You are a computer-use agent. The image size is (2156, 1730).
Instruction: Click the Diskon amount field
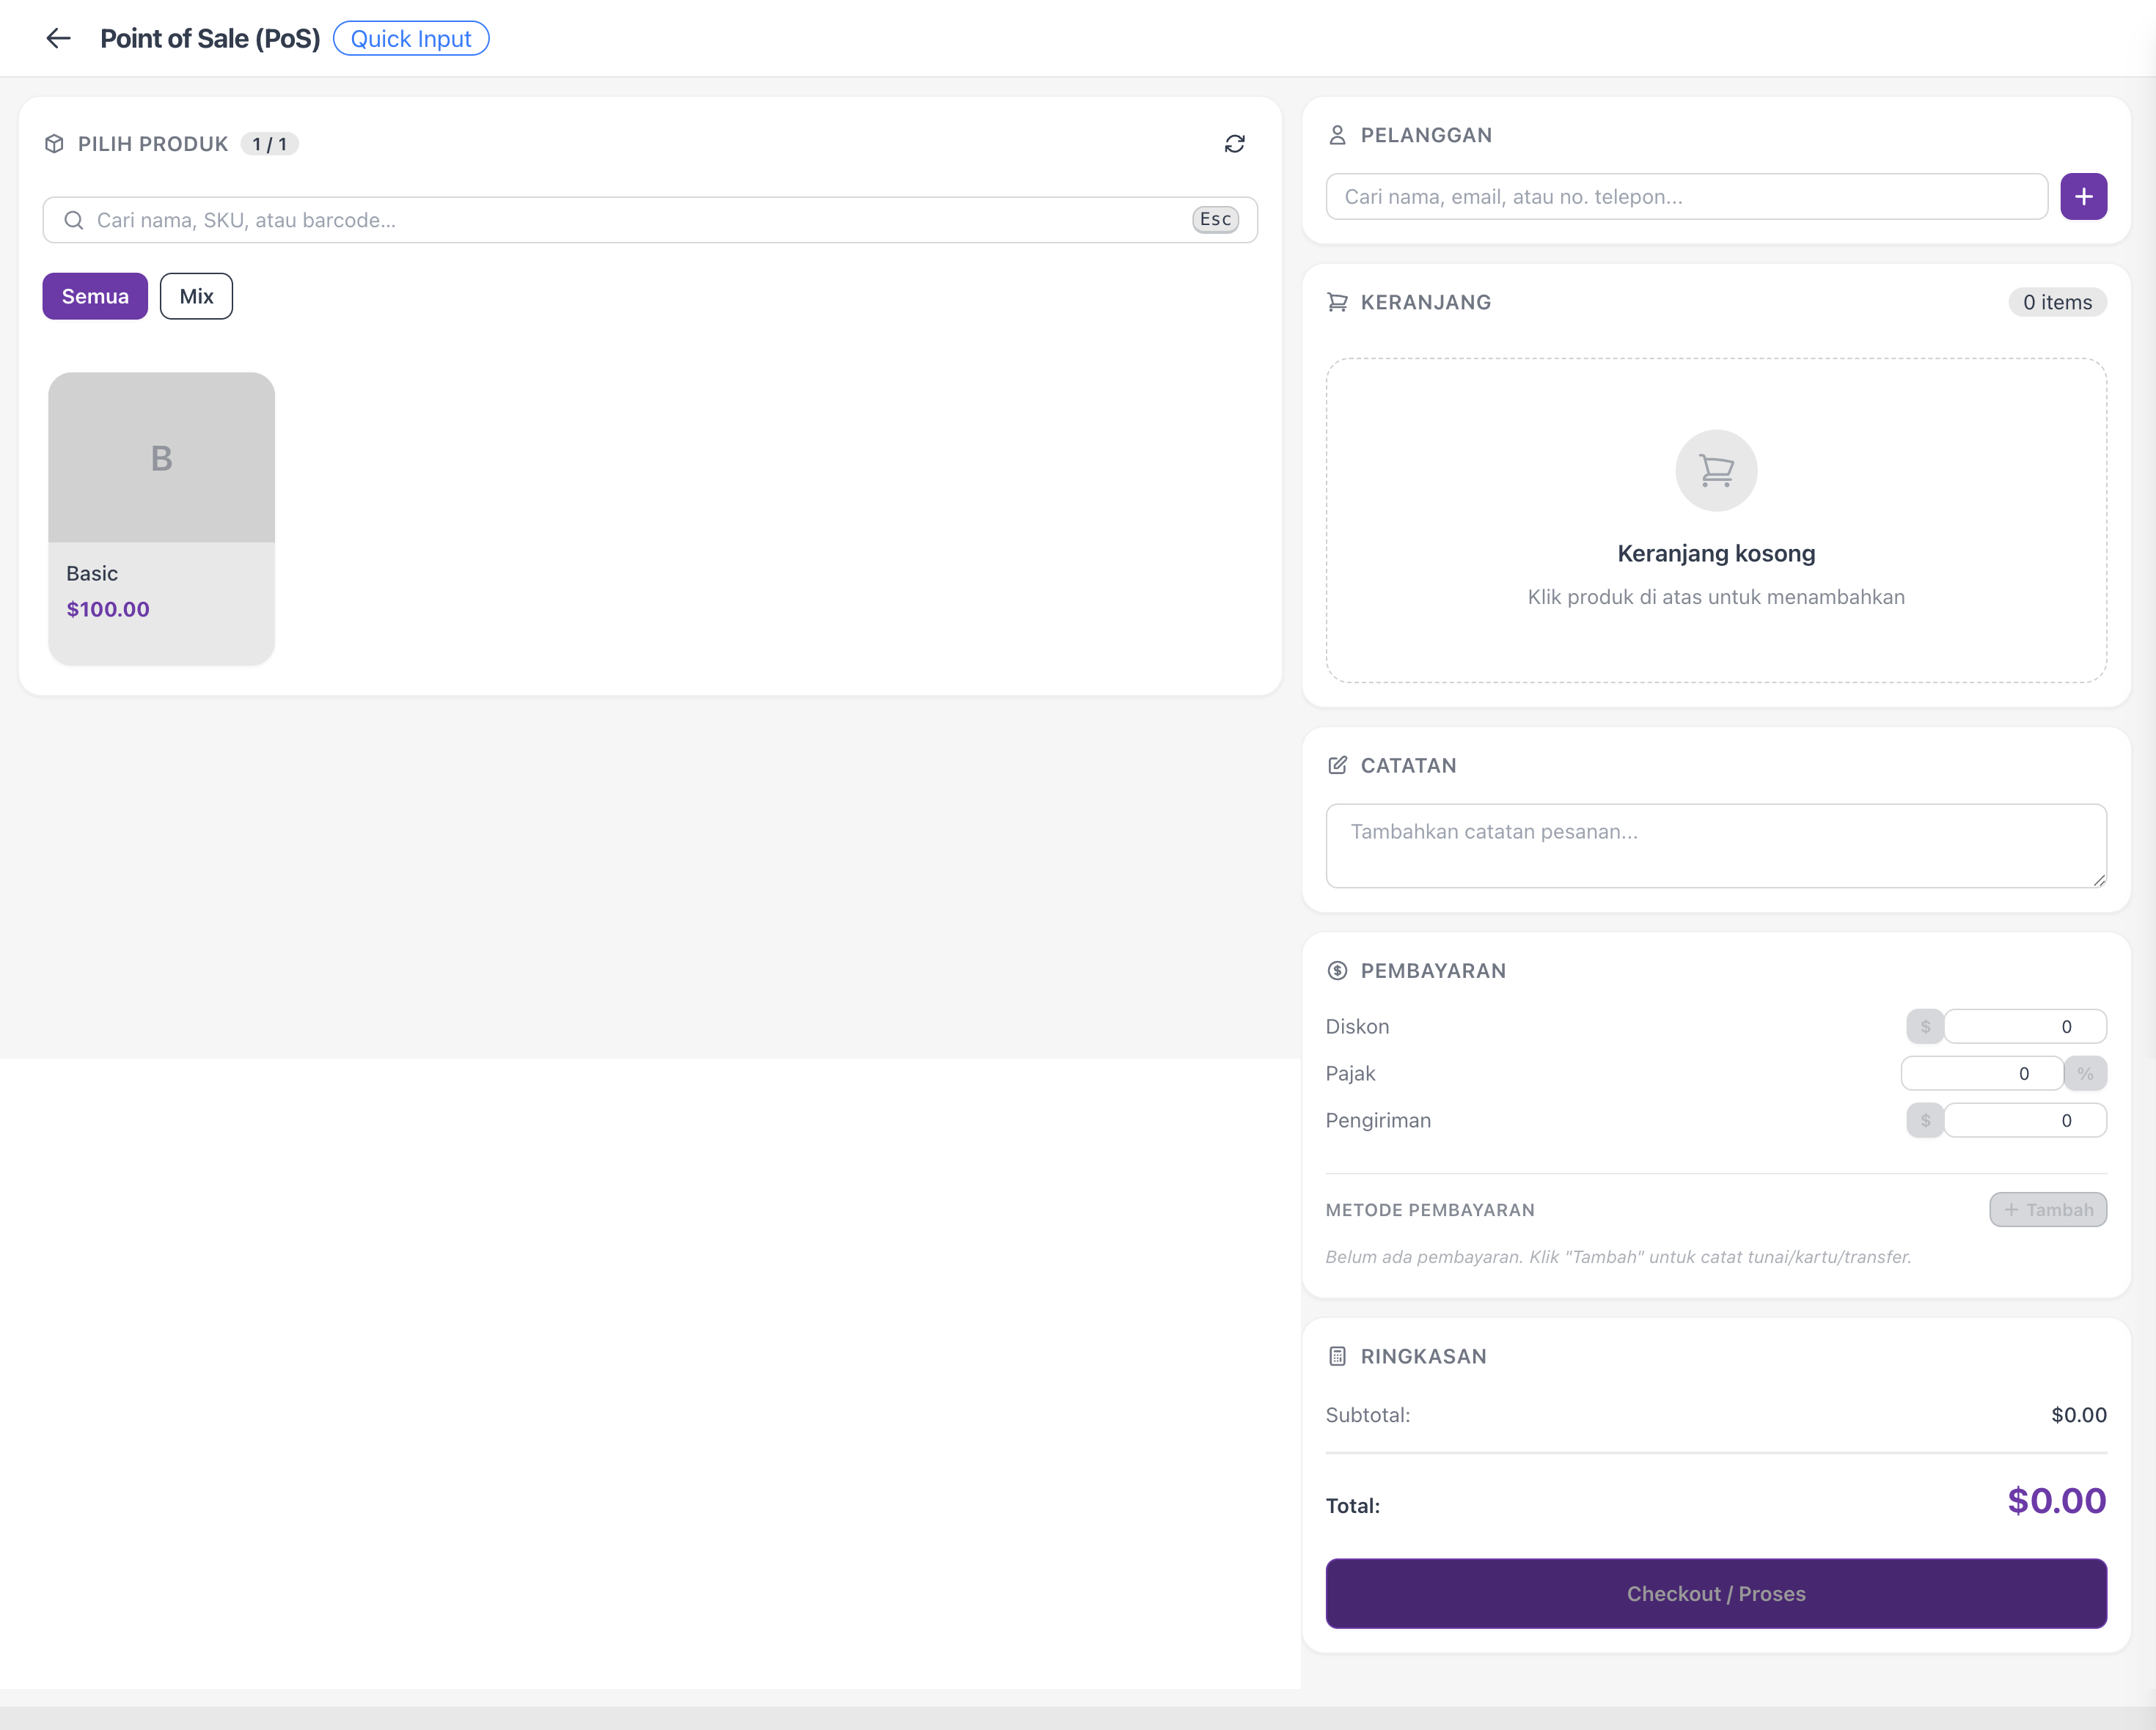tap(2025, 1026)
